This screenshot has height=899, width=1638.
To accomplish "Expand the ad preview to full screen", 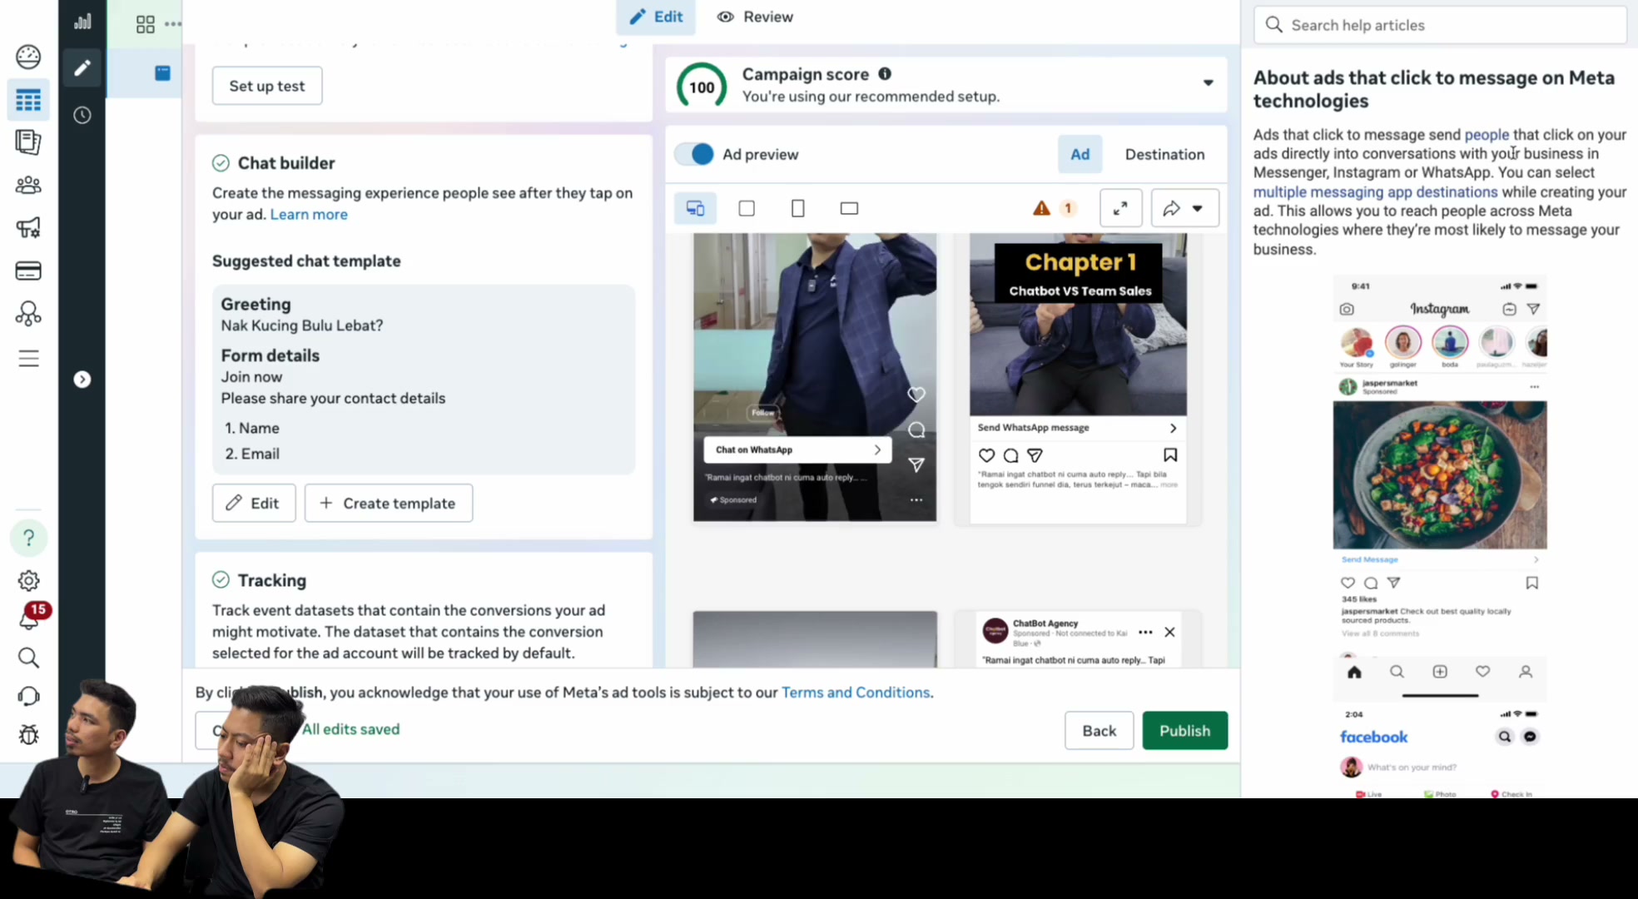I will pos(1120,208).
